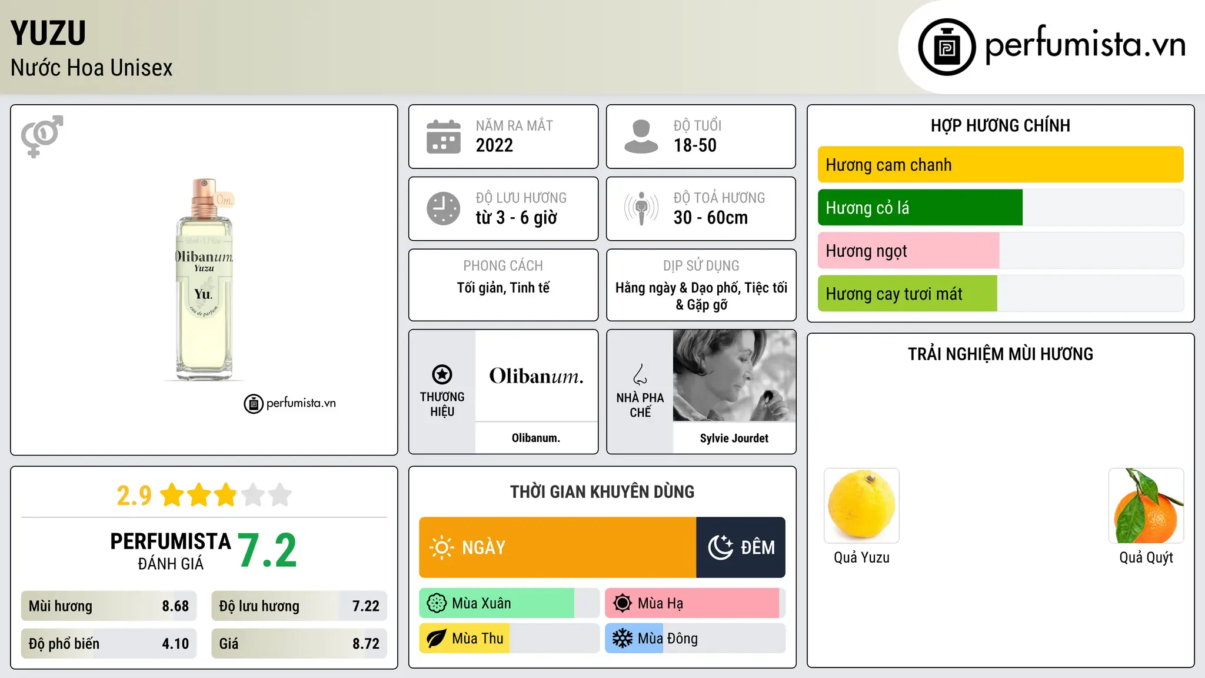Viewport: 1205px width, 678px height.
Task: Select the Quả Yuzu note image
Action: tap(861, 506)
